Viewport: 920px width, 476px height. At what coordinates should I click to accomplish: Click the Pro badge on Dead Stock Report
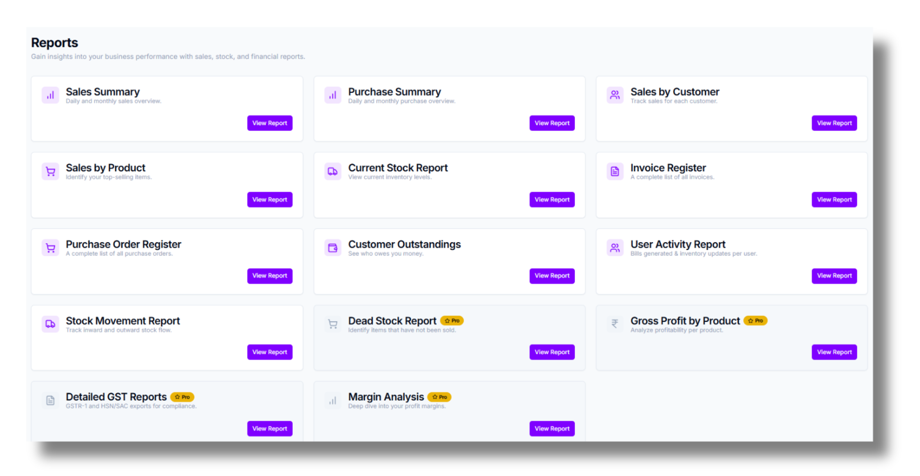point(452,320)
